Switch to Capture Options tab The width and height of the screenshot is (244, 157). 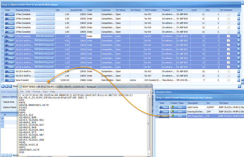(9, 97)
